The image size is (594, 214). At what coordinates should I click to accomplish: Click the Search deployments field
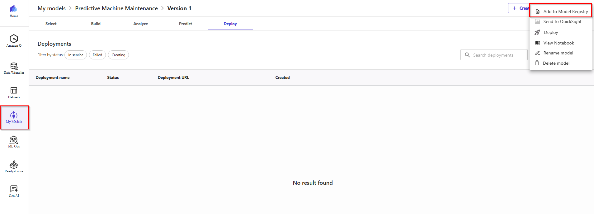point(494,55)
